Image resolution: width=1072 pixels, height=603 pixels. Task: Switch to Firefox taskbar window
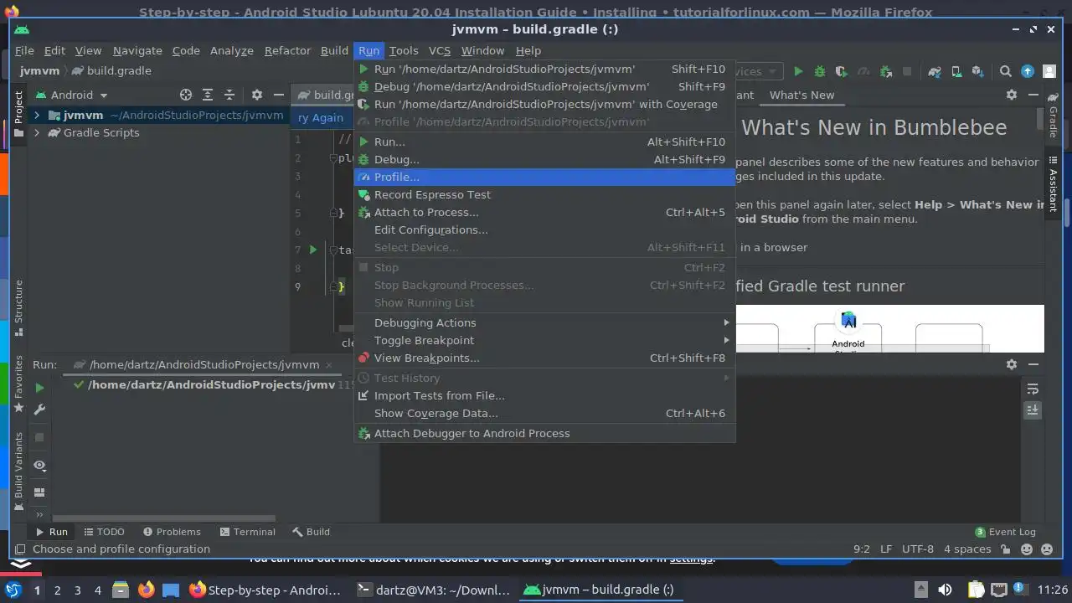264,590
